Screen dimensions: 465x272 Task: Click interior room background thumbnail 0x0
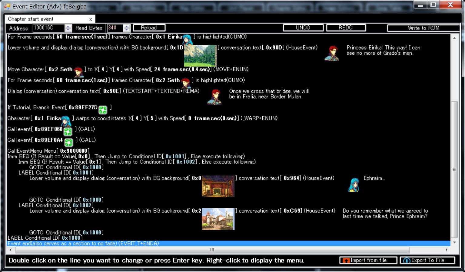tap(218, 186)
